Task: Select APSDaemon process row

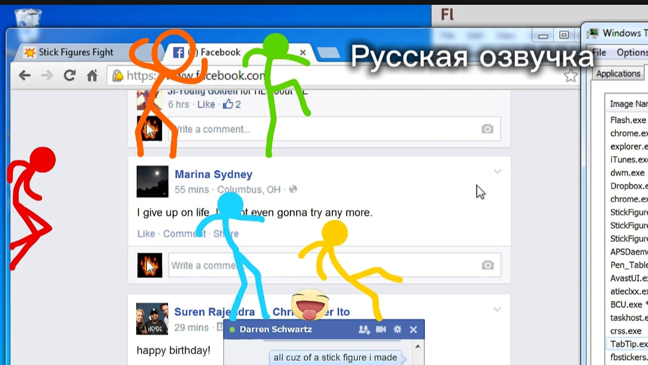Action: (628, 252)
